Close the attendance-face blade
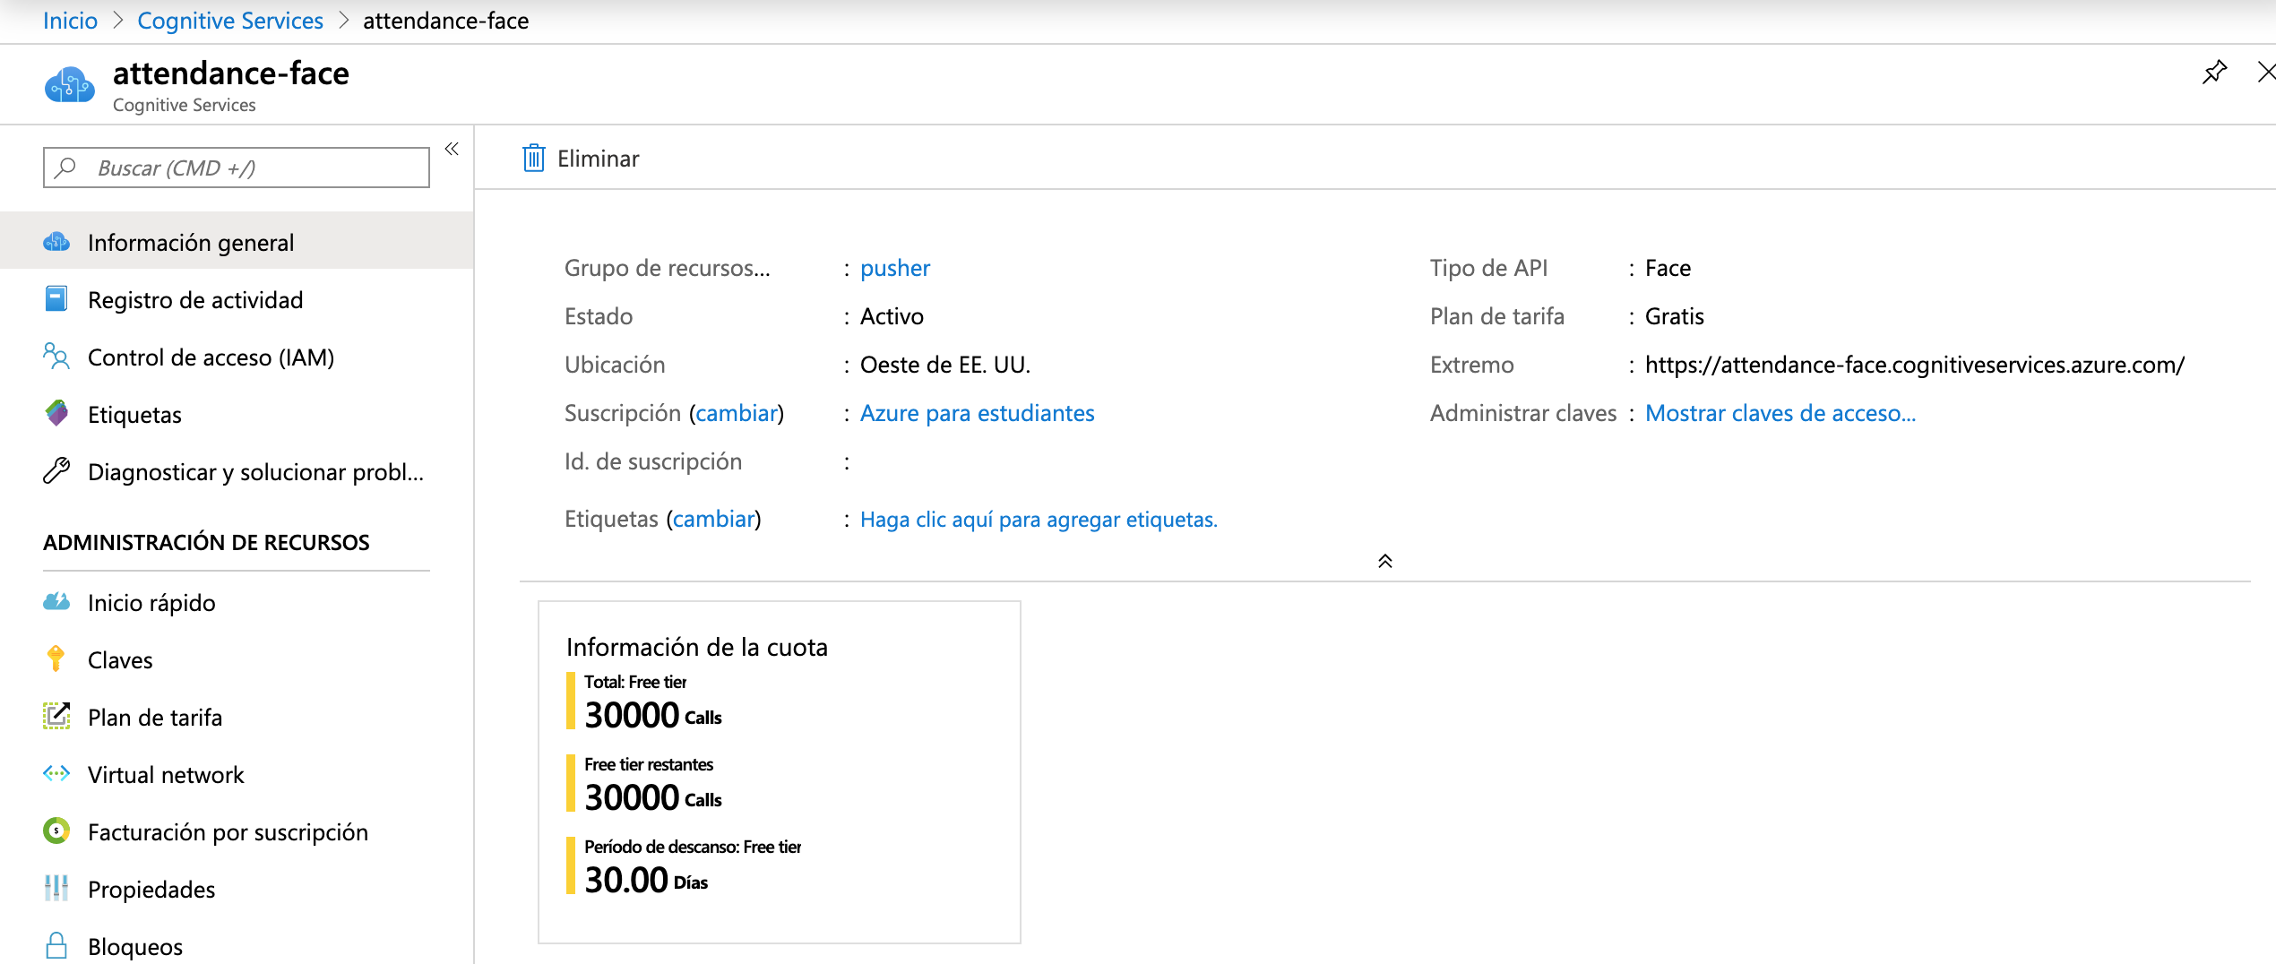Screen dimensions: 2276x964 click(2265, 73)
